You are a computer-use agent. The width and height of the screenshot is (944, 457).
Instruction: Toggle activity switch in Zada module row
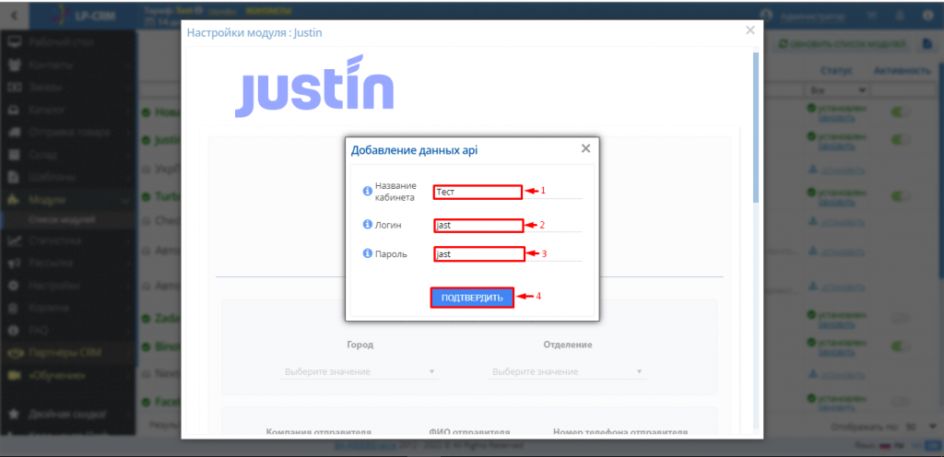[902, 318]
